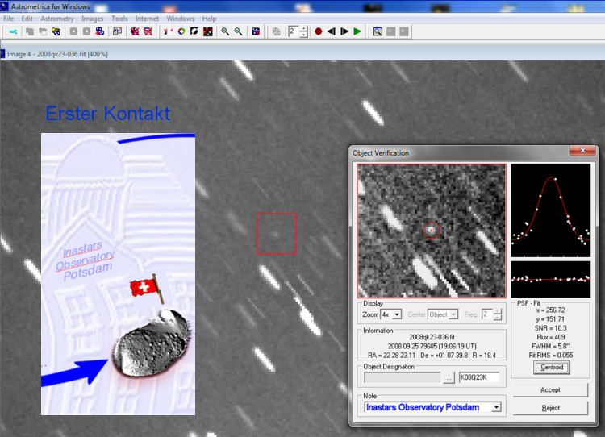Open the magnifier window toolbar icon
This screenshot has width=605, height=437.
click(378, 31)
